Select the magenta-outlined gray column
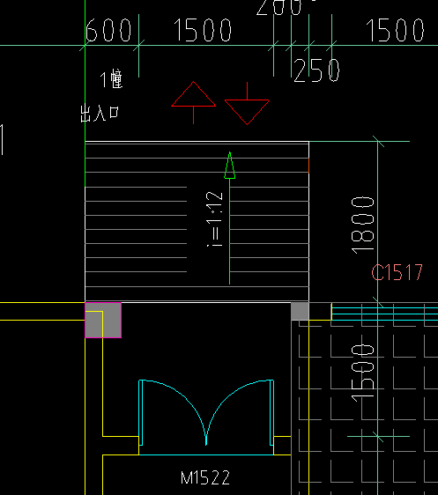Image resolution: width=438 pixels, height=495 pixels. click(103, 320)
